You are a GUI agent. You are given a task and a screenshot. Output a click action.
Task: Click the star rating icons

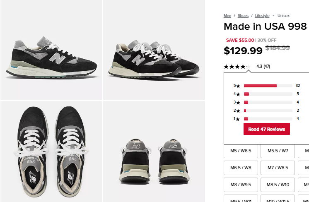click(237, 66)
